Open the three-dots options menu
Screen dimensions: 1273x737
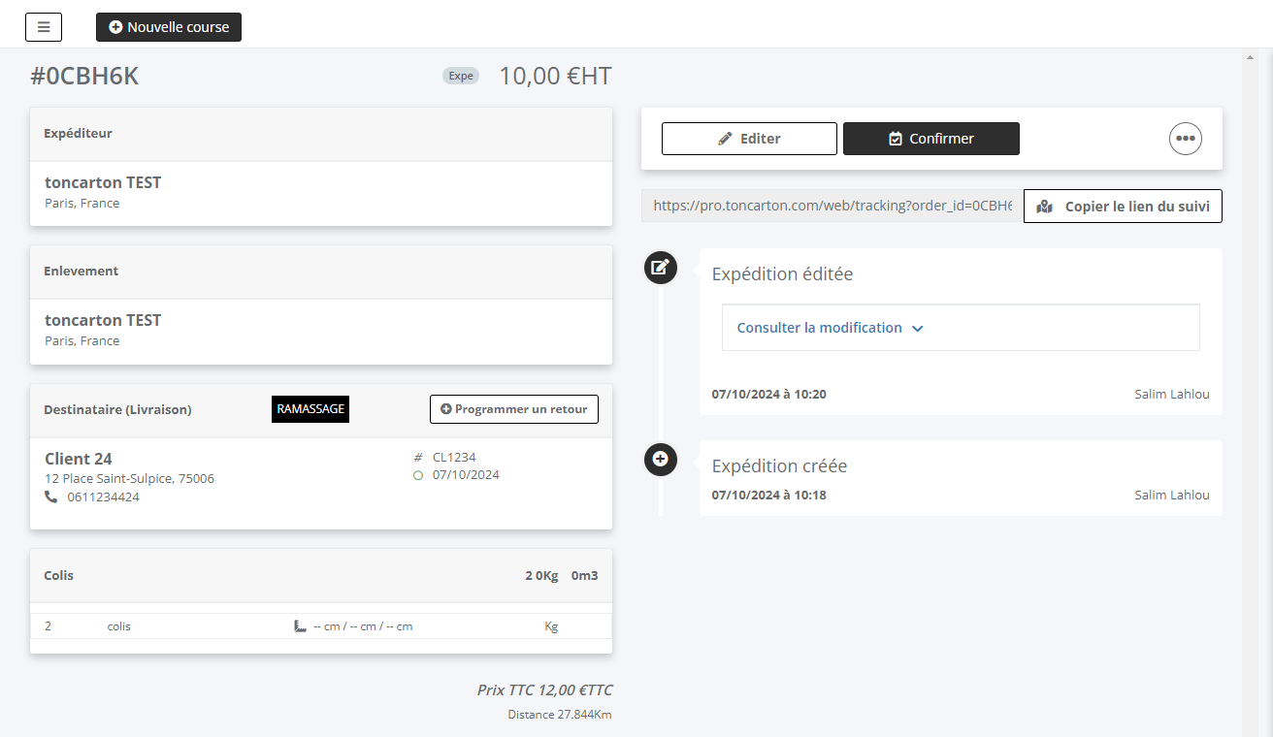pyautogui.click(x=1185, y=139)
